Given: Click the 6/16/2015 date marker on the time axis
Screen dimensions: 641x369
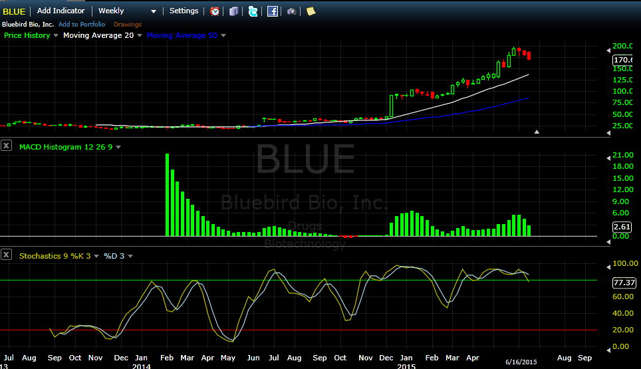Looking at the screenshot, I should click(x=521, y=362).
